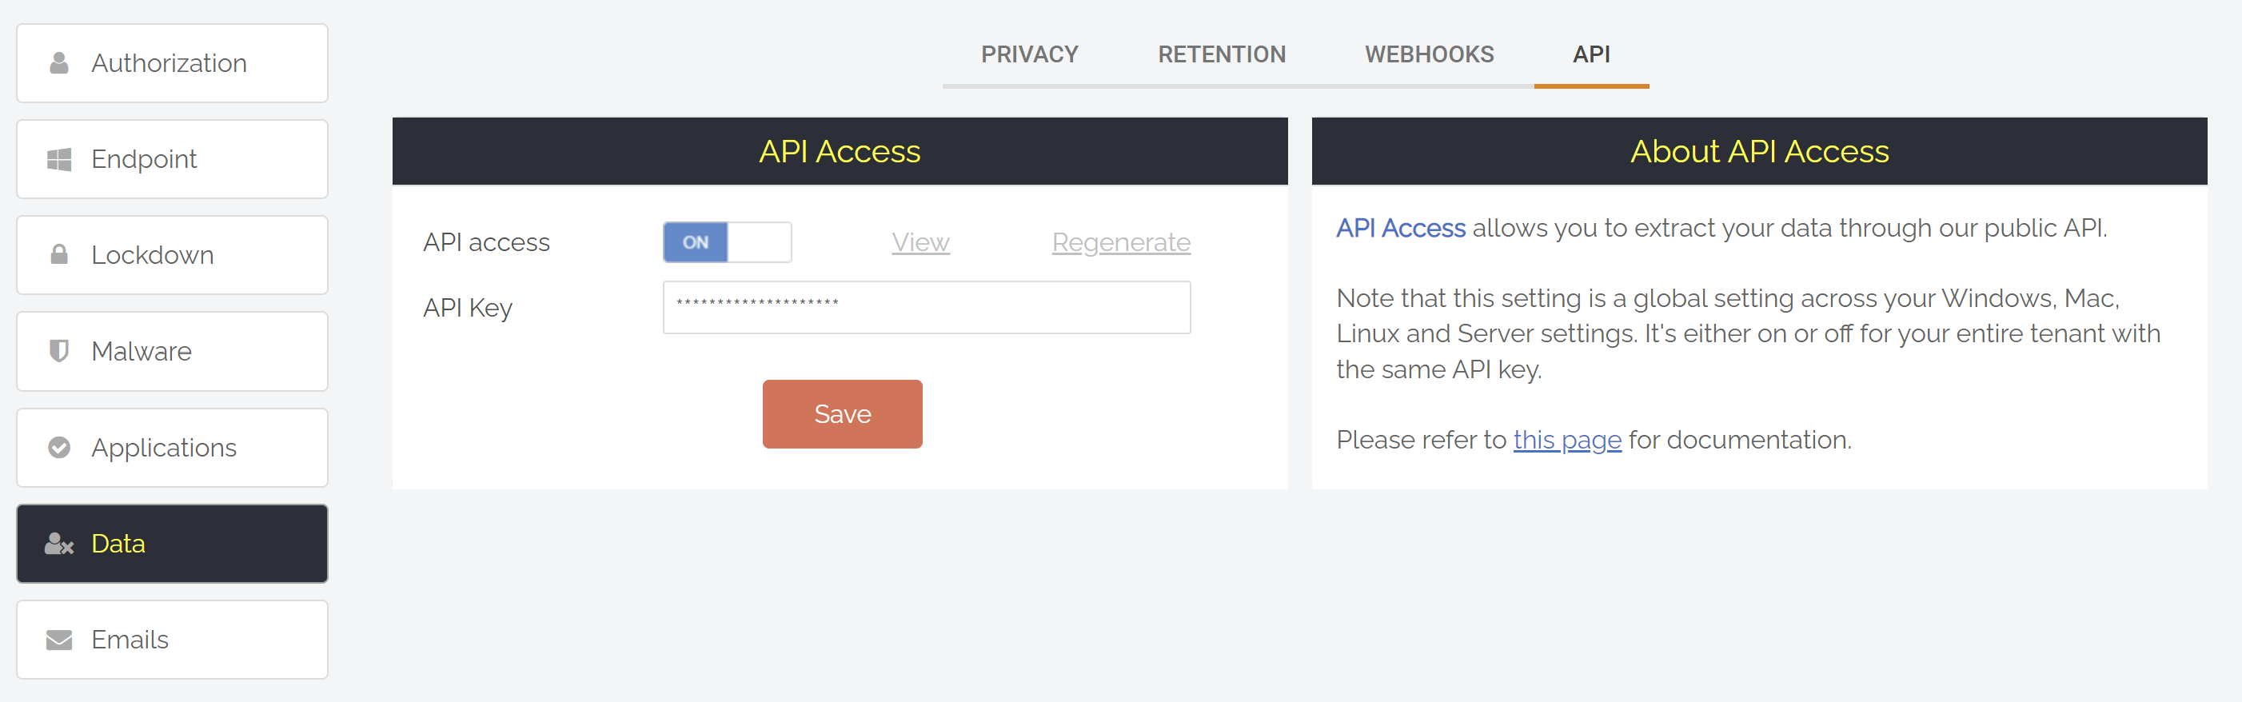Open documentation via the 'this page' link
The image size is (2242, 702).
tap(1567, 439)
